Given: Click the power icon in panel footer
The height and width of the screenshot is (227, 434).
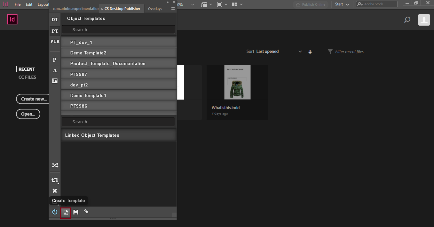Looking at the screenshot, I should (55, 212).
